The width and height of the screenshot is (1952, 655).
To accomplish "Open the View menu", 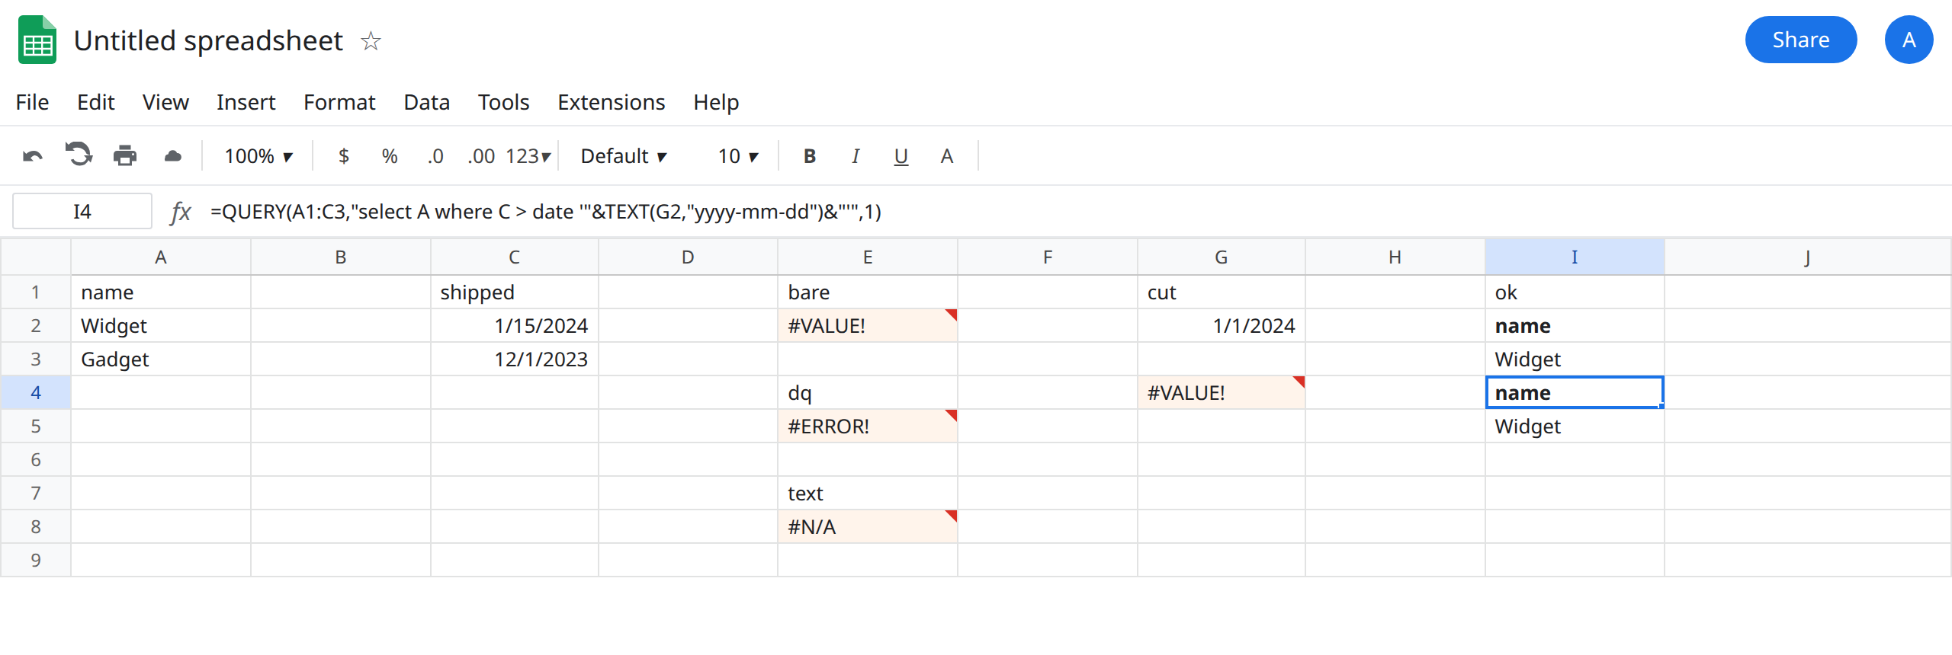I will [x=165, y=102].
